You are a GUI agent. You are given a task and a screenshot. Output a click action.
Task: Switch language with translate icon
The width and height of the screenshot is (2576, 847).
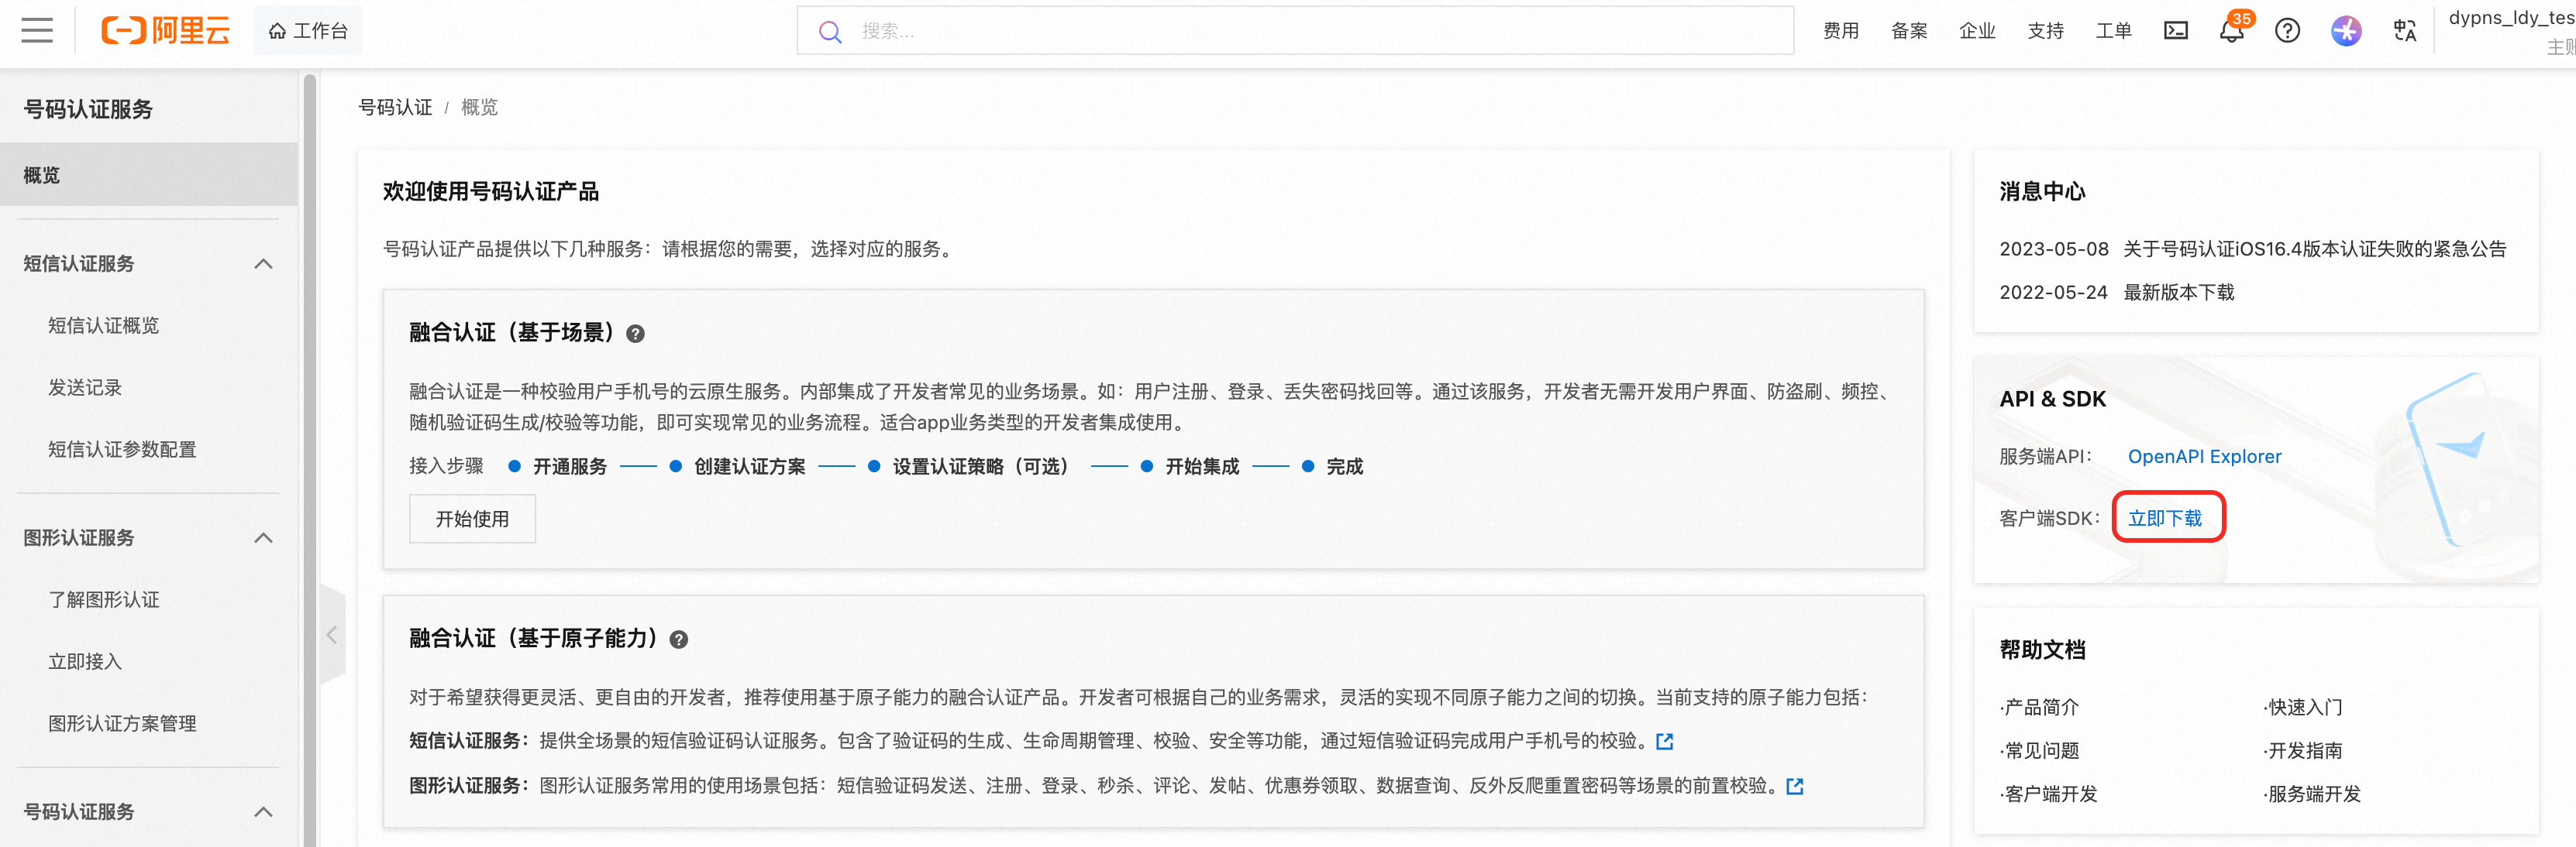[2404, 31]
